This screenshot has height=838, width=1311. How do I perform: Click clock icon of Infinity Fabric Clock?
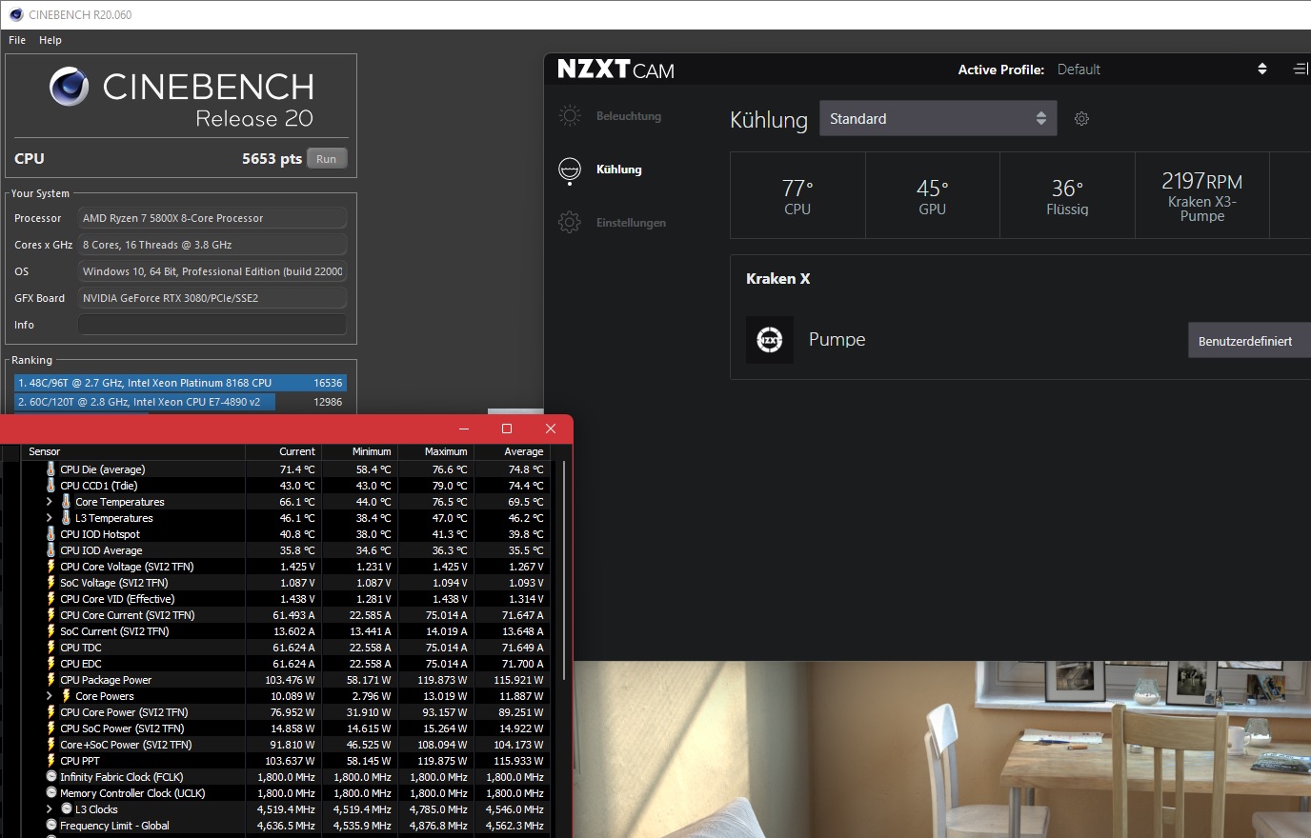click(51, 777)
